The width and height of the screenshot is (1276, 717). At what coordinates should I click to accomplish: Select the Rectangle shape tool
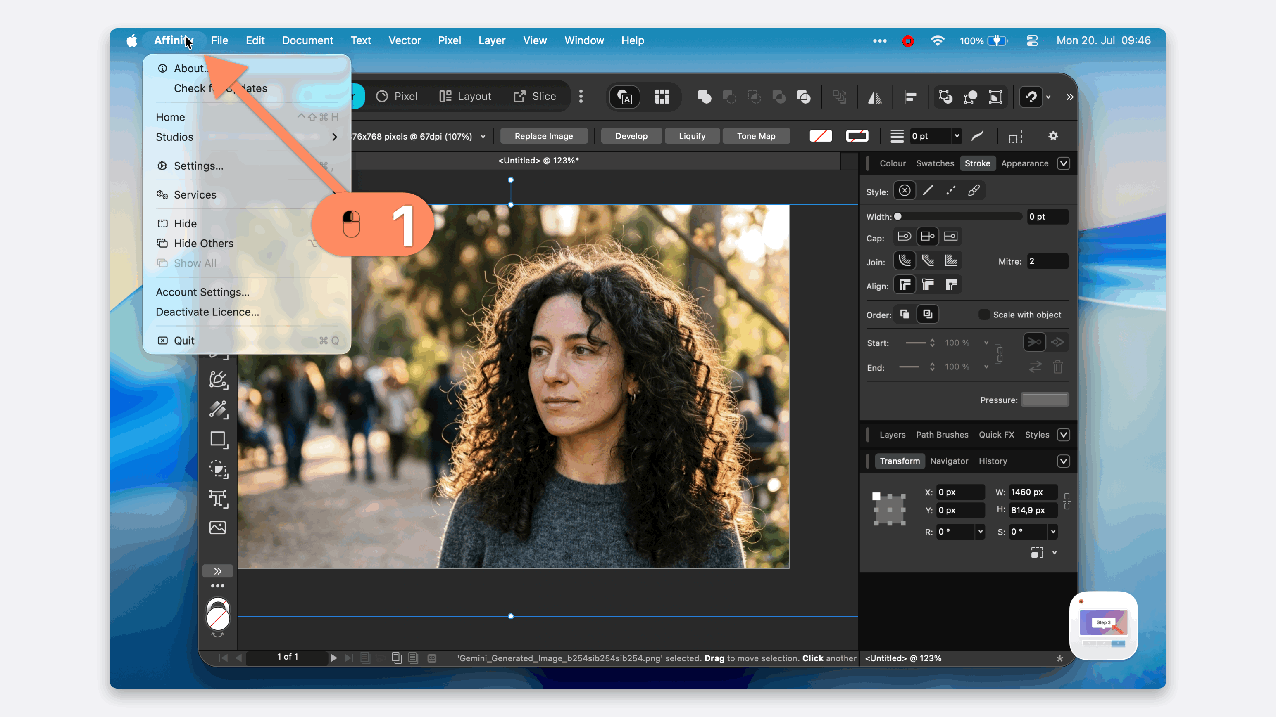[x=218, y=439]
